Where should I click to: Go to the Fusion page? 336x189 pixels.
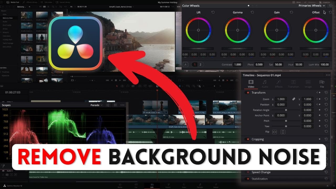tap(168, 186)
